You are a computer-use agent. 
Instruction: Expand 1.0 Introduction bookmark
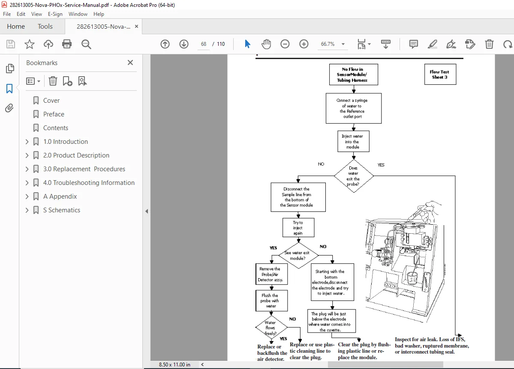[27, 141]
